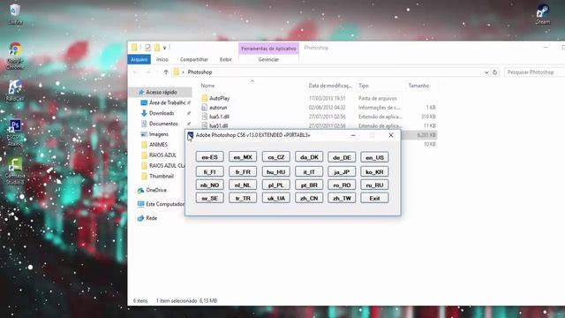Screen dimensions: 565x318
Task: Open the Exibir ribbon tab
Action: (x=226, y=59)
